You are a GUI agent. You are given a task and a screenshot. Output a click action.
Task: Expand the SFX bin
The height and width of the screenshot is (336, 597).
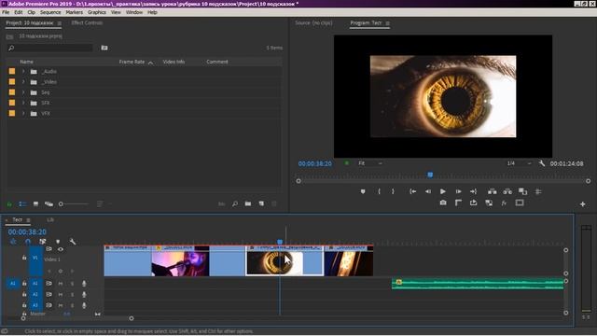coord(23,103)
